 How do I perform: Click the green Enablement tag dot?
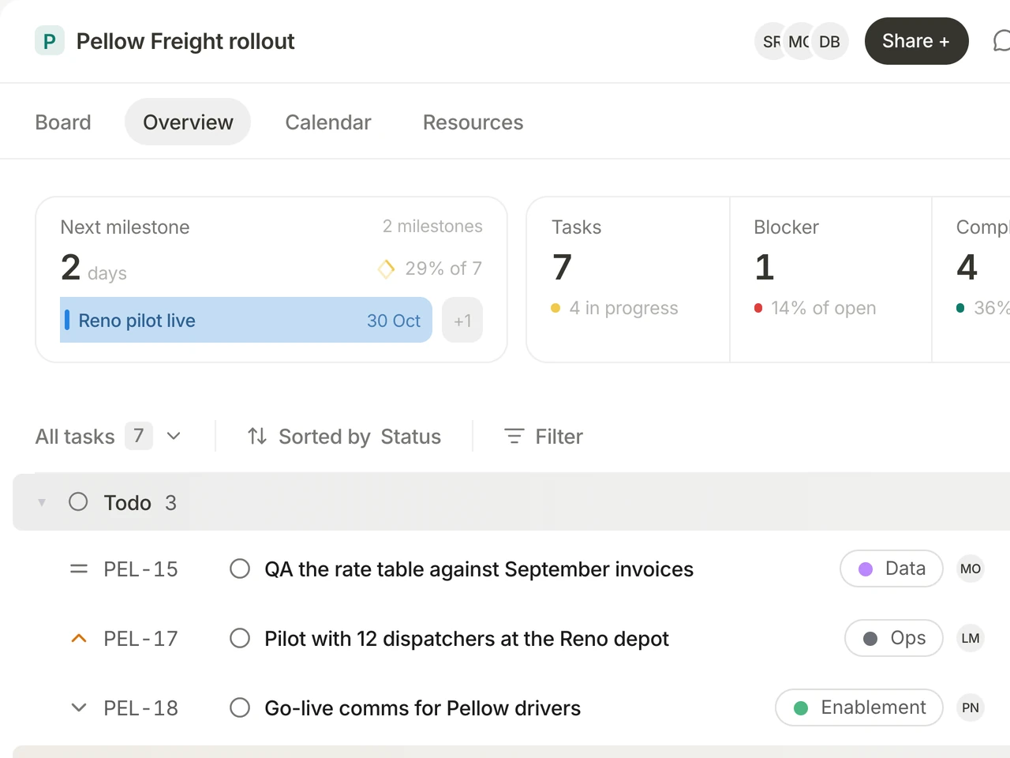[801, 708]
